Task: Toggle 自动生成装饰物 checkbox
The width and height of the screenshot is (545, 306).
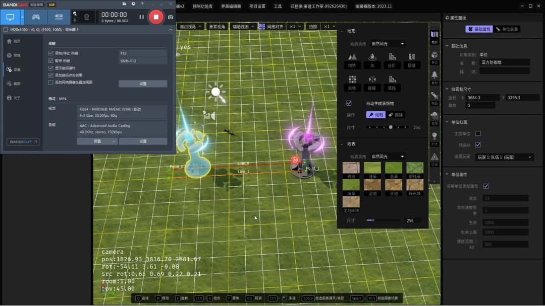Action: coord(349,103)
